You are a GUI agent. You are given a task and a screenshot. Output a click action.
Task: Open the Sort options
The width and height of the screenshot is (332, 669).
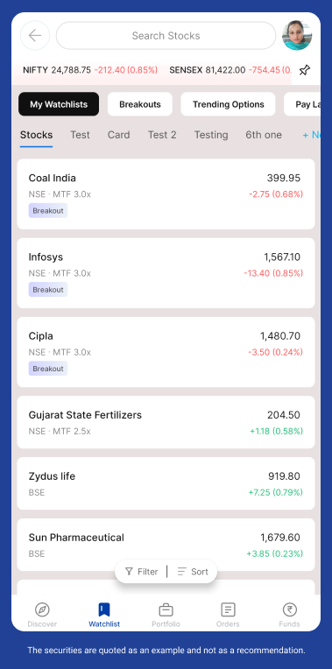coord(193,572)
